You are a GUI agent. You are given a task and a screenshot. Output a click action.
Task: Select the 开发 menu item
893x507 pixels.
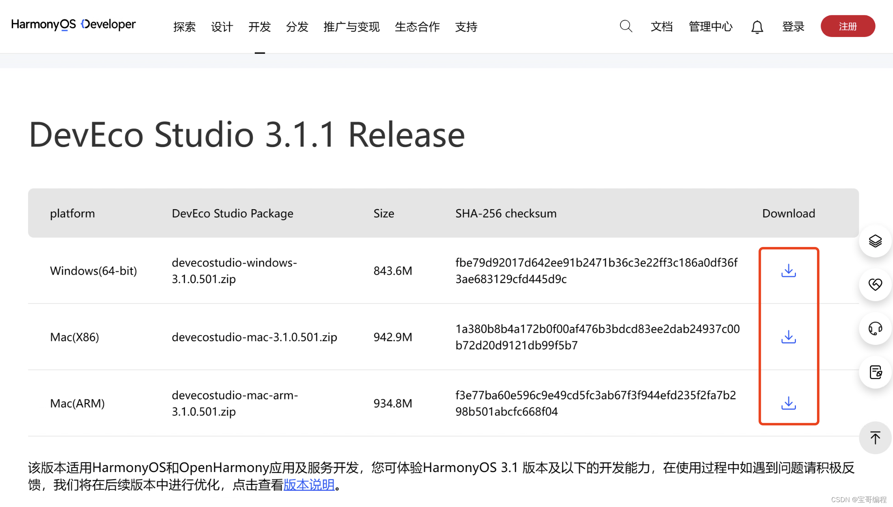[x=260, y=27]
